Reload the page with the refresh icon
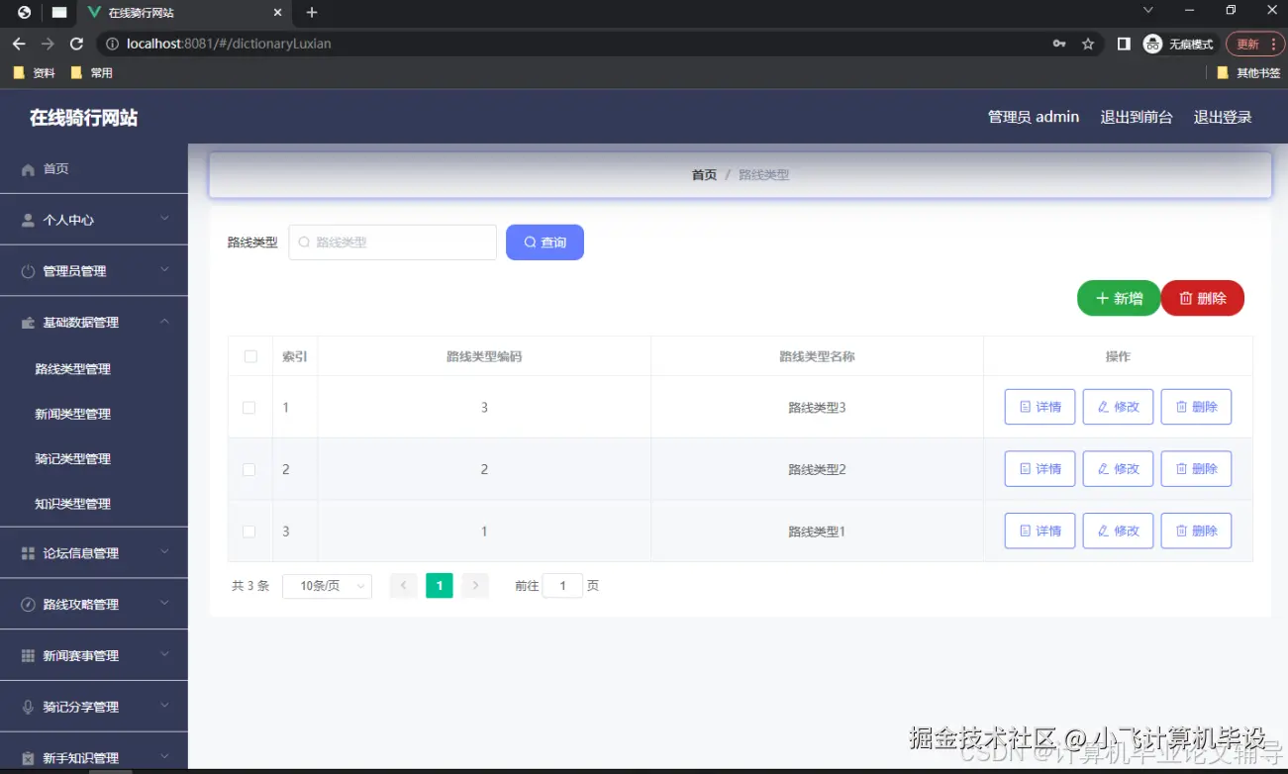This screenshot has width=1288, height=774. point(76,44)
